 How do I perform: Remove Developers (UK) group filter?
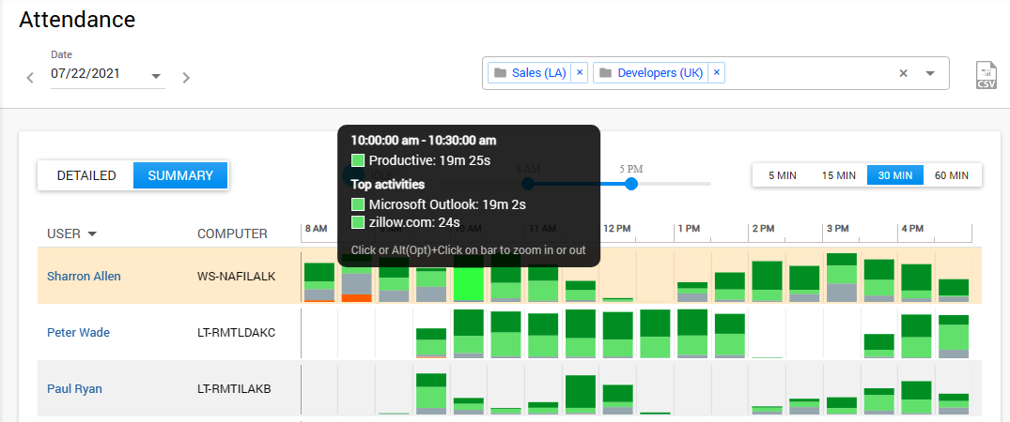pos(716,73)
